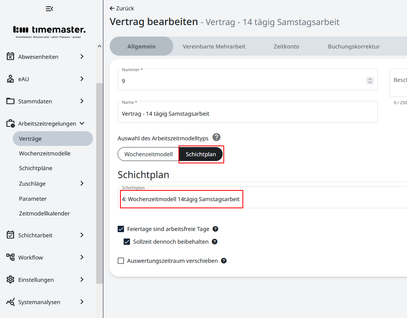Click the Abwesenheiten calendar icon

coord(10,56)
